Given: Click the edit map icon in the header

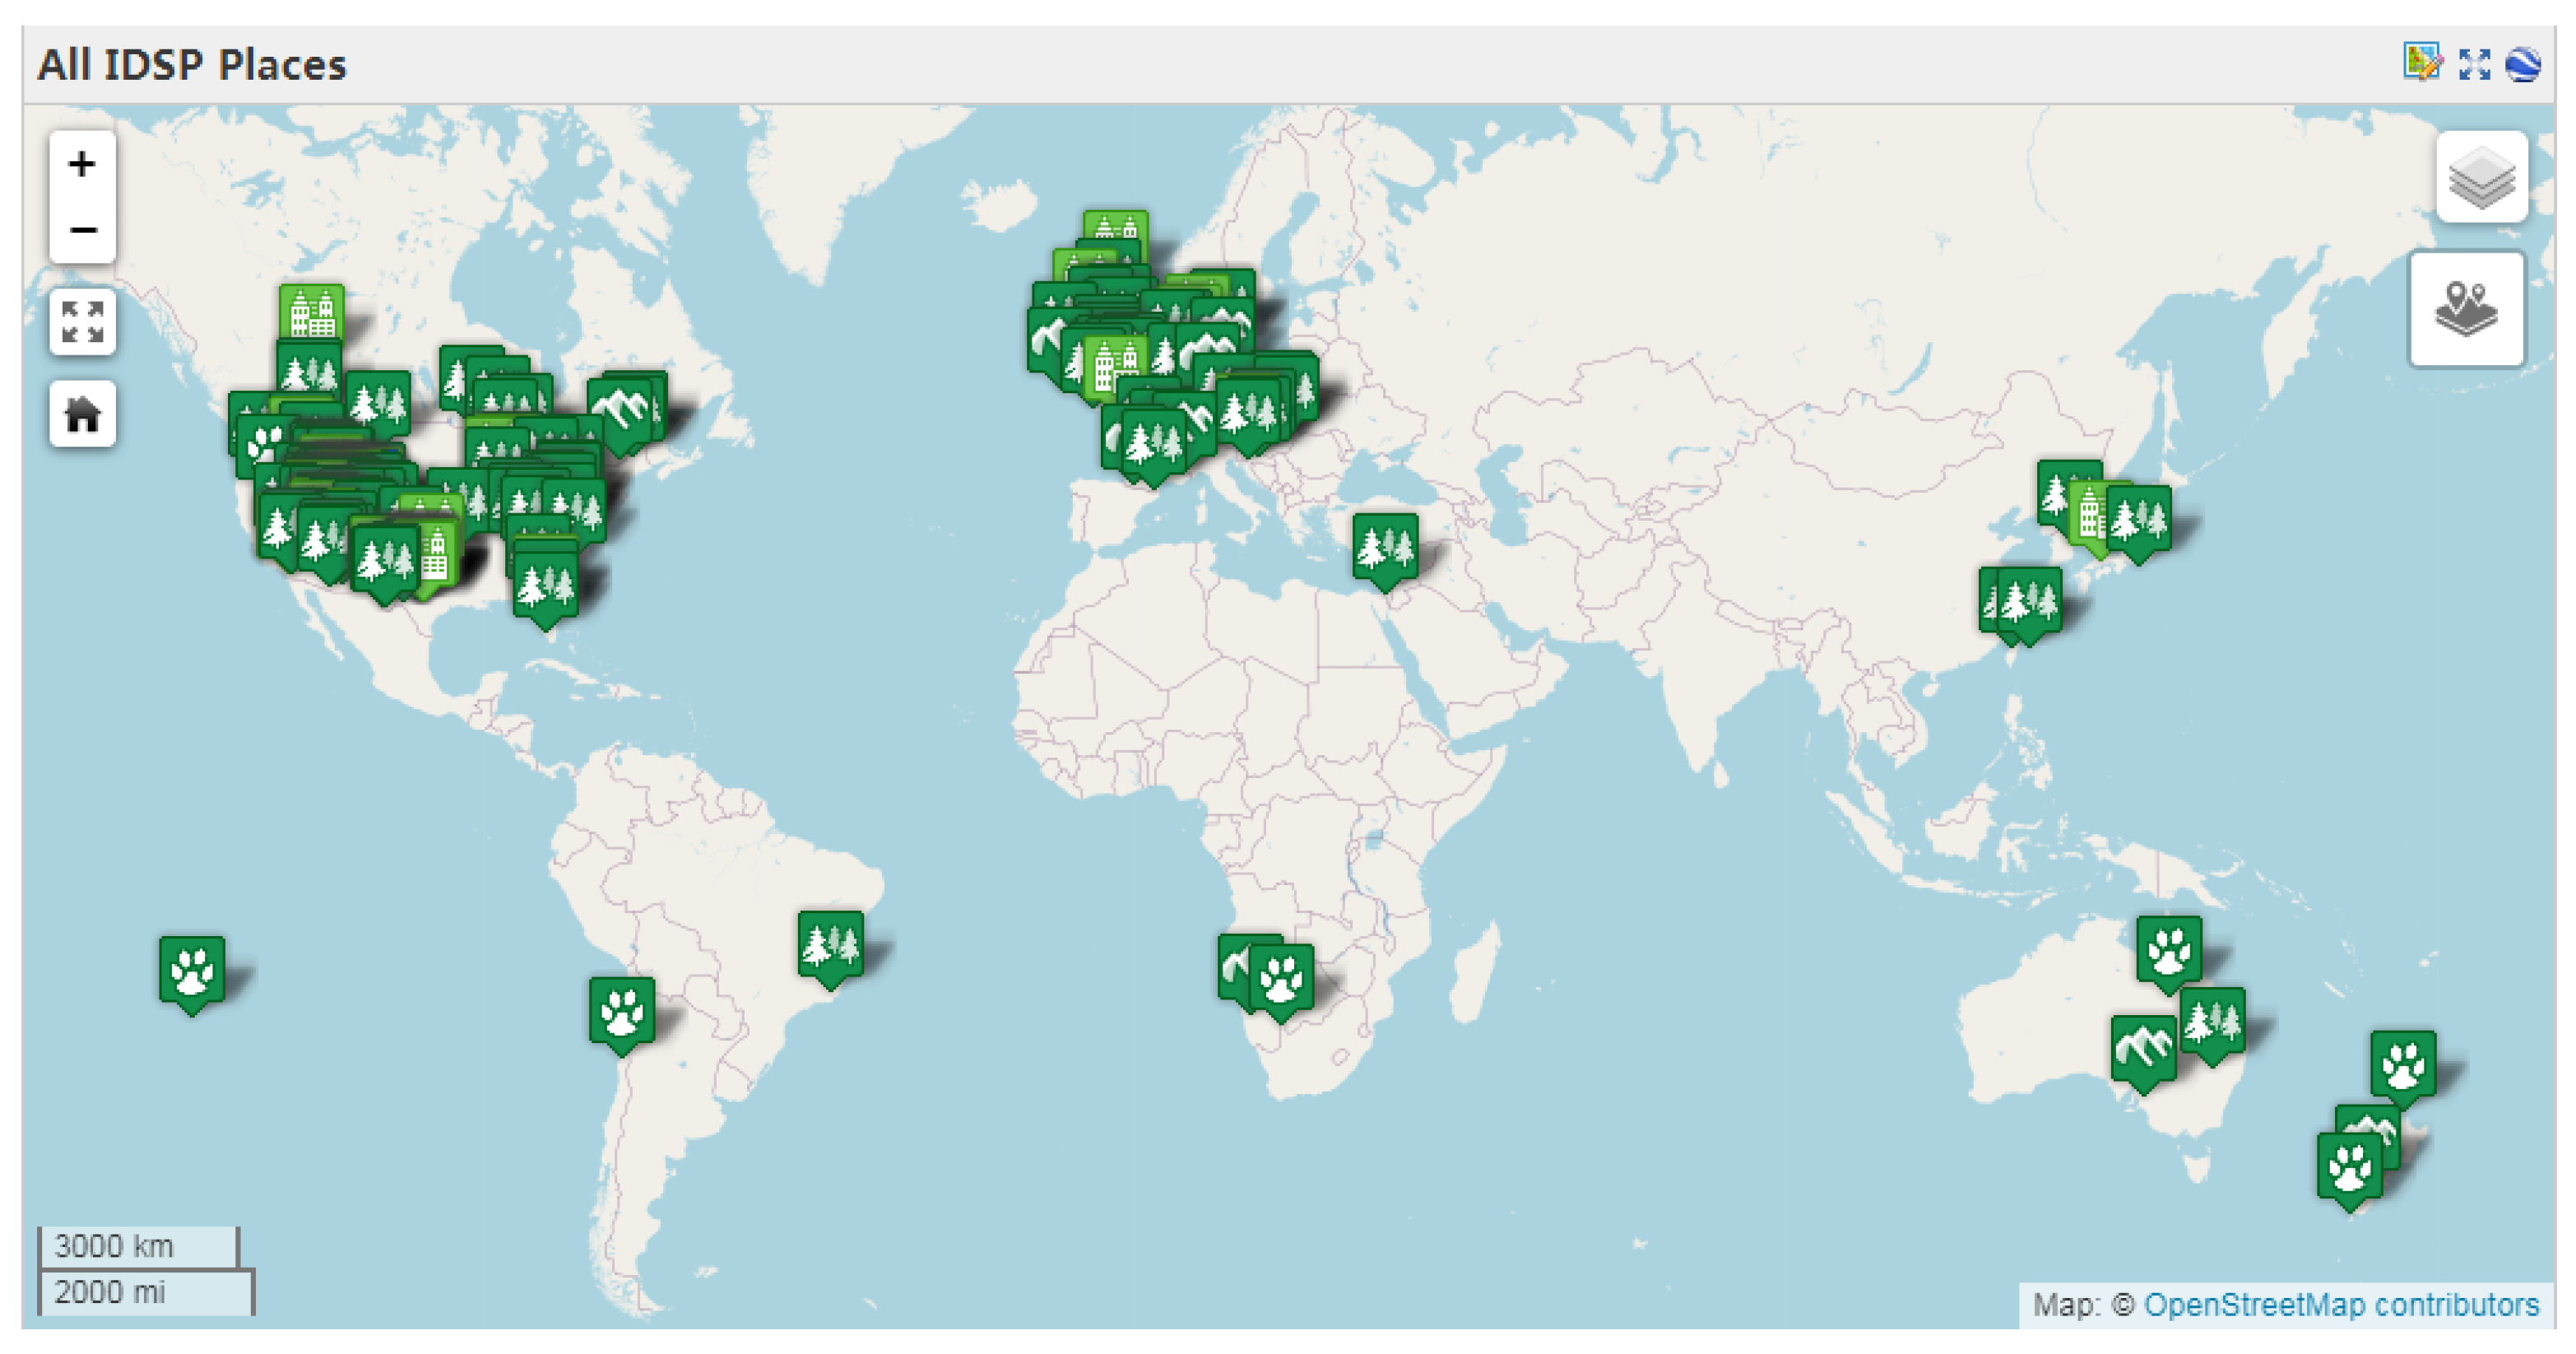Looking at the screenshot, I should tap(2422, 63).
